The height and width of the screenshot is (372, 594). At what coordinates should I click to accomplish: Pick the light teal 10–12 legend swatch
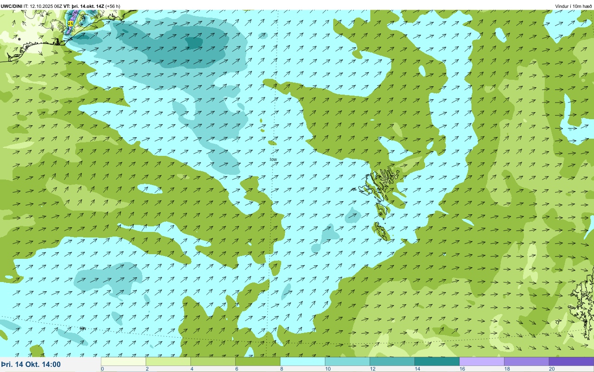[x=347, y=361]
